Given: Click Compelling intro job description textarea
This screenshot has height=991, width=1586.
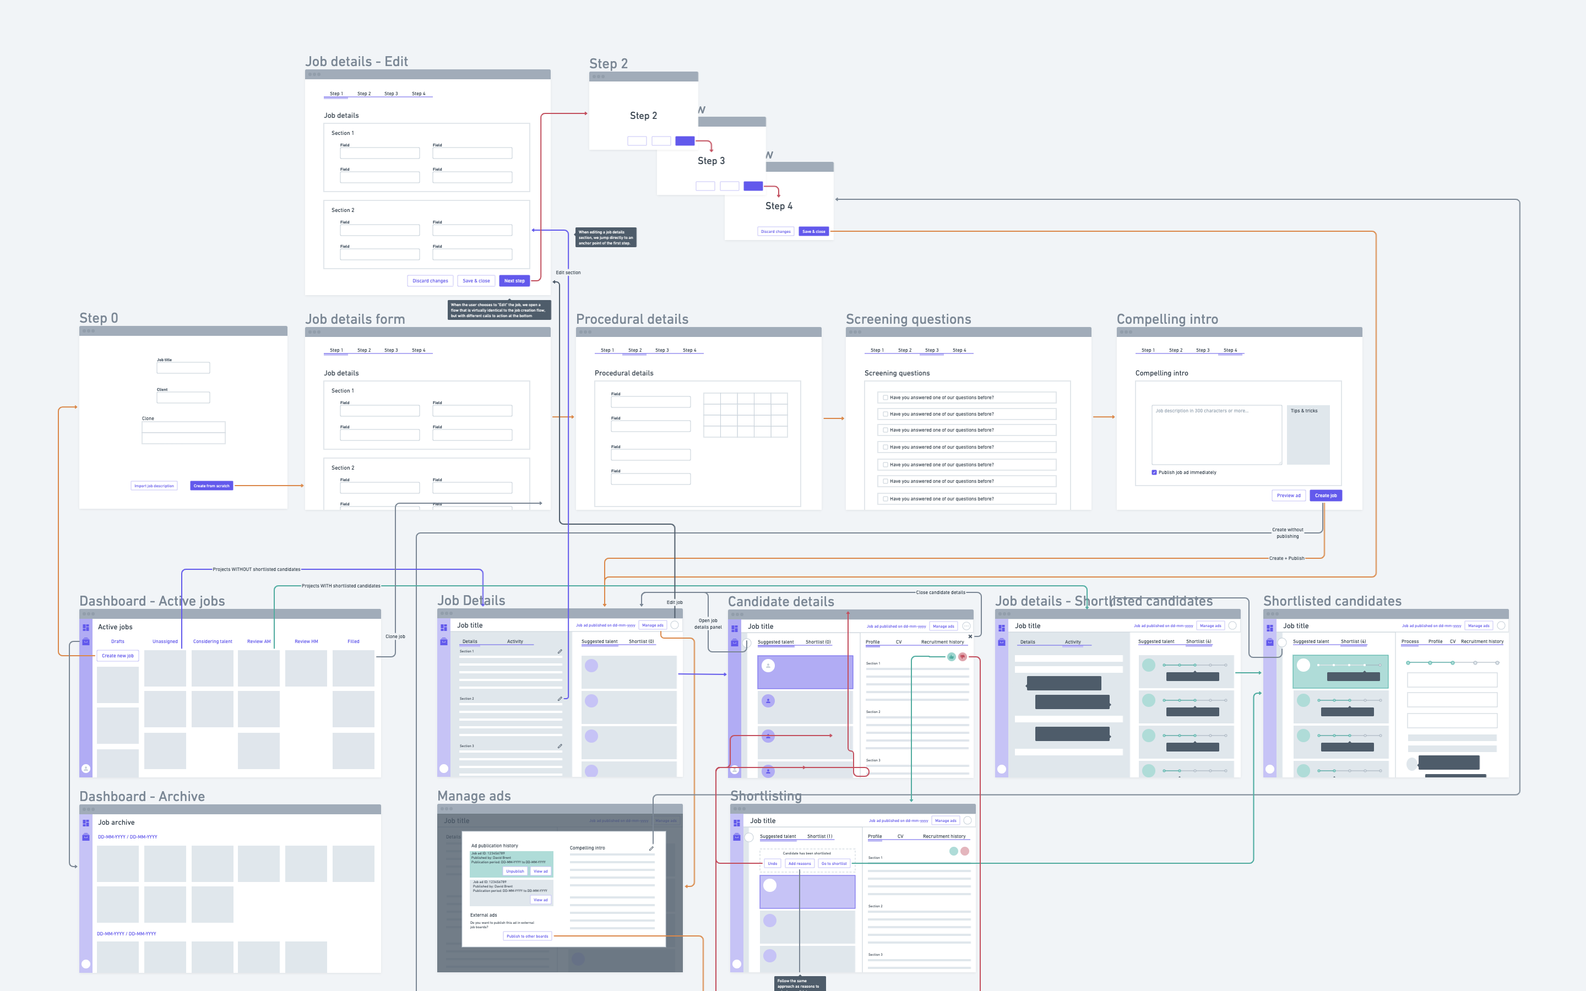Looking at the screenshot, I should tap(1216, 434).
